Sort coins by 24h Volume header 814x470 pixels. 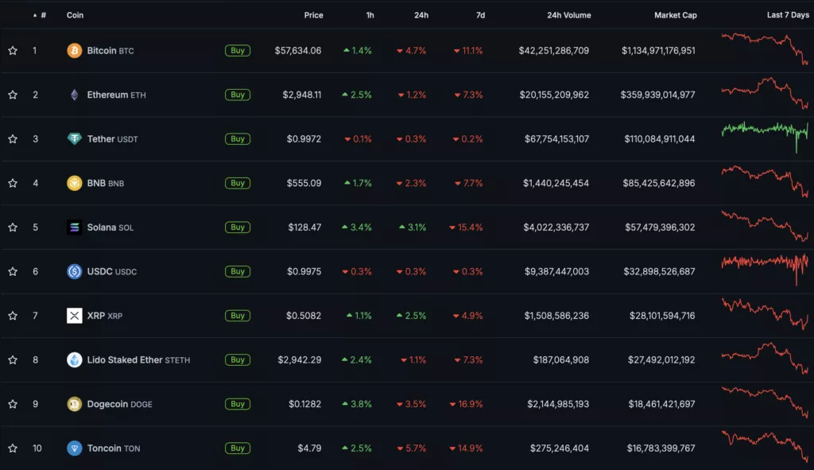point(568,15)
